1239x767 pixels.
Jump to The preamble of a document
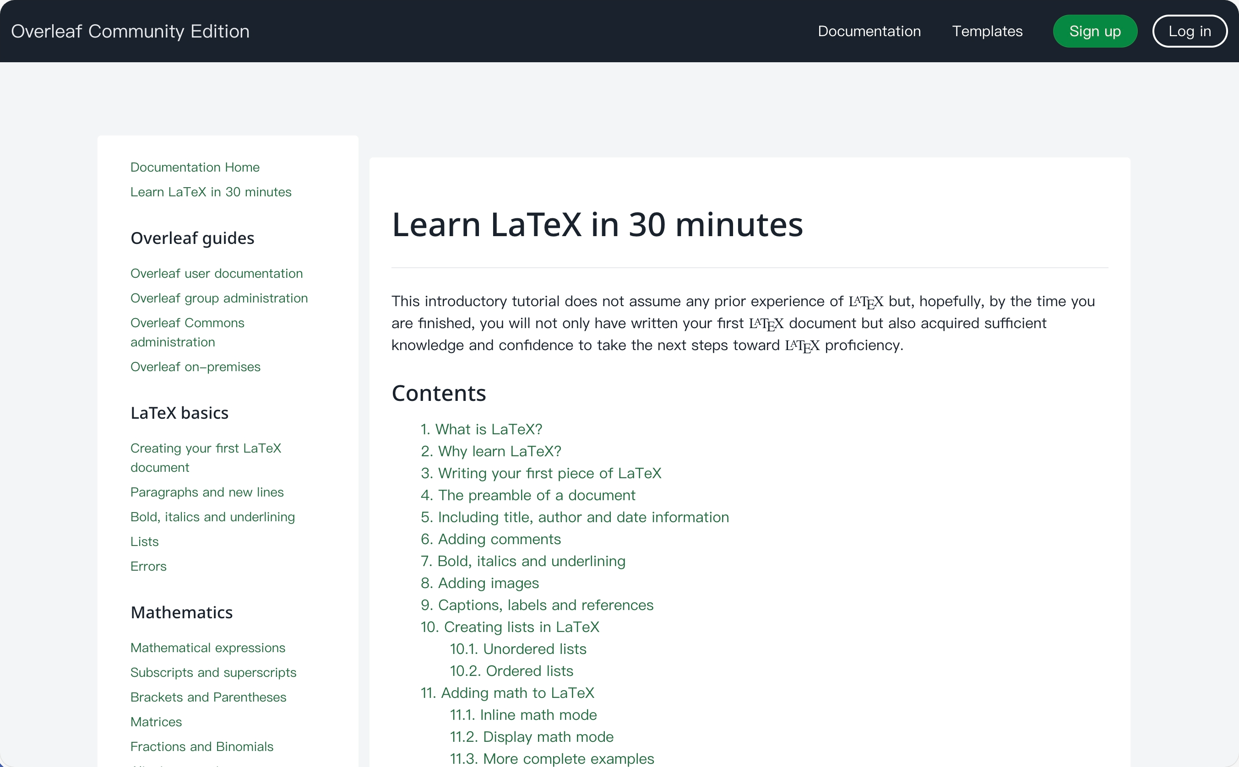point(527,495)
